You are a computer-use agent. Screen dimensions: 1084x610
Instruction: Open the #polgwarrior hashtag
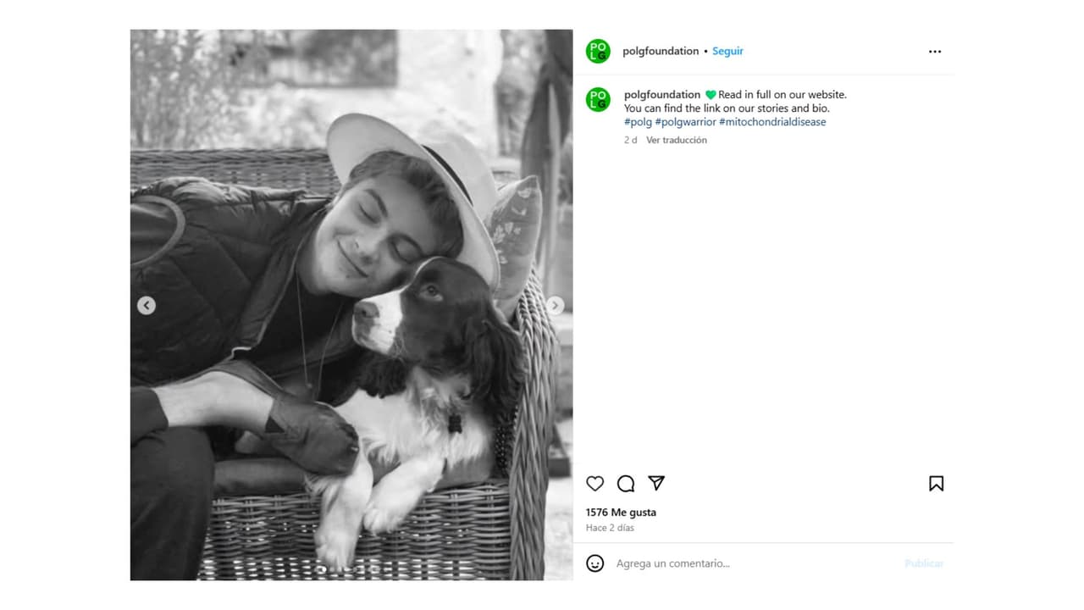point(685,122)
